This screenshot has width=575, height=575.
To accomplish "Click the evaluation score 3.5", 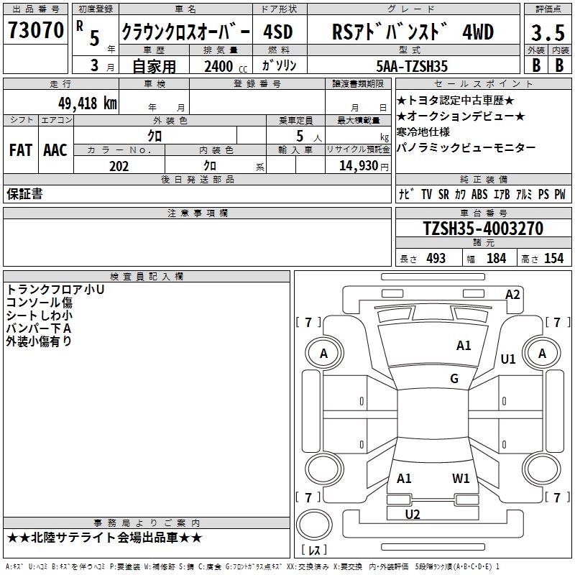I will 548,32.
